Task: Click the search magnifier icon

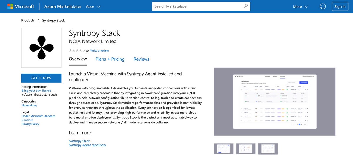Action: 246,6
